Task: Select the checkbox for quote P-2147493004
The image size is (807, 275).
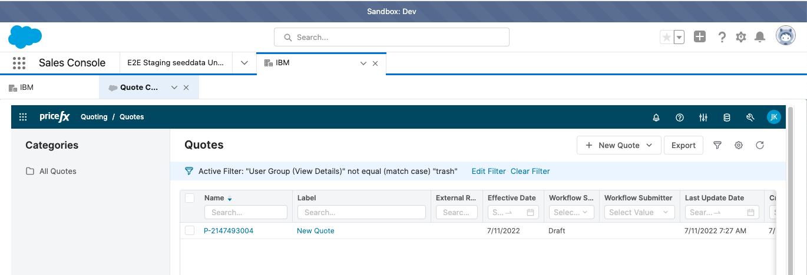Action: (x=190, y=231)
